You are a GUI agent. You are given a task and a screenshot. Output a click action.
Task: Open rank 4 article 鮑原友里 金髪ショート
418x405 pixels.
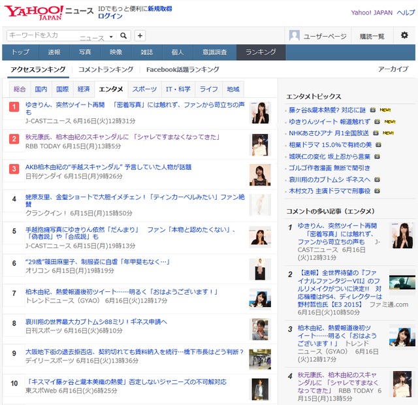pos(135,201)
